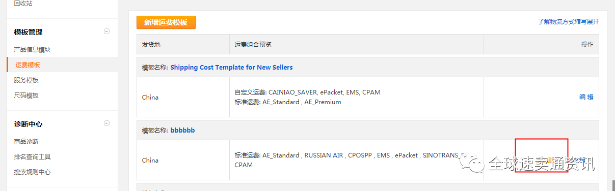
Task: Edit the New Sellers template via 编辑
Action: coord(586,97)
